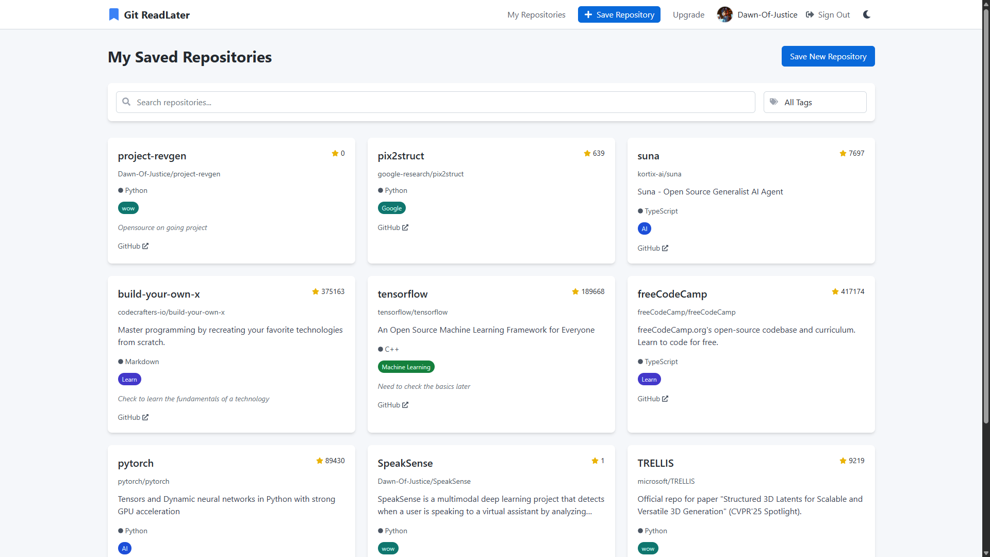Open My Repositories in navigation
Viewport: 990px width, 557px height.
coord(536,14)
